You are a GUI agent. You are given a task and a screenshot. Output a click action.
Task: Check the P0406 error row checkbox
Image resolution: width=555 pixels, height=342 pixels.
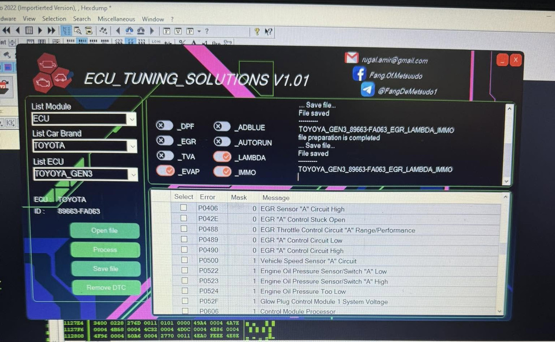click(x=184, y=208)
